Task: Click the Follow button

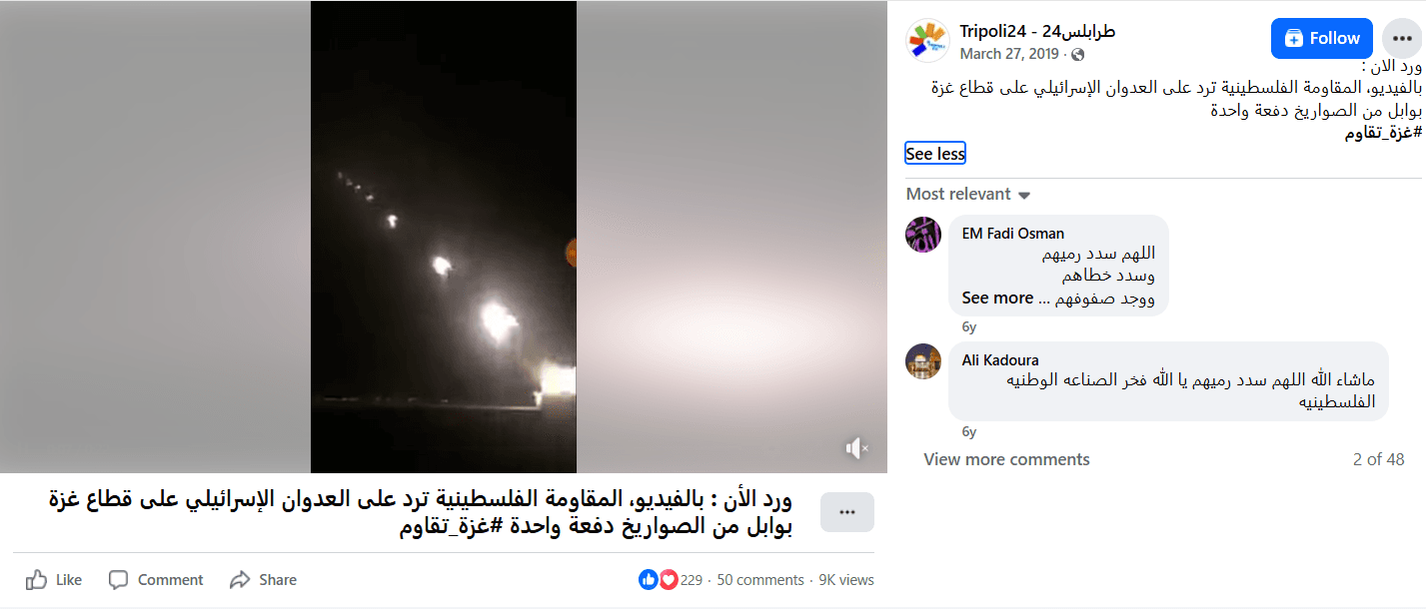Action: click(x=1322, y=38)
